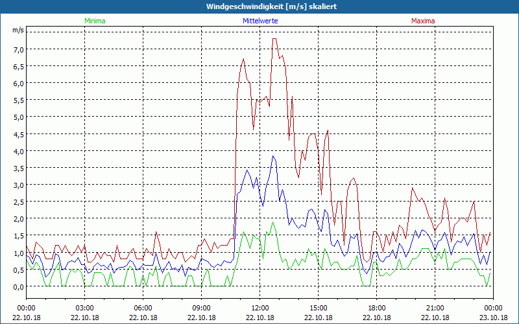The image size is (519, 324).
Task: Click the 'm/s' unit label on the y-axis
Action: [18, 30]
